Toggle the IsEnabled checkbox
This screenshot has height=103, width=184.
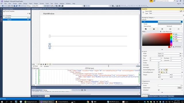coord(159,90)
